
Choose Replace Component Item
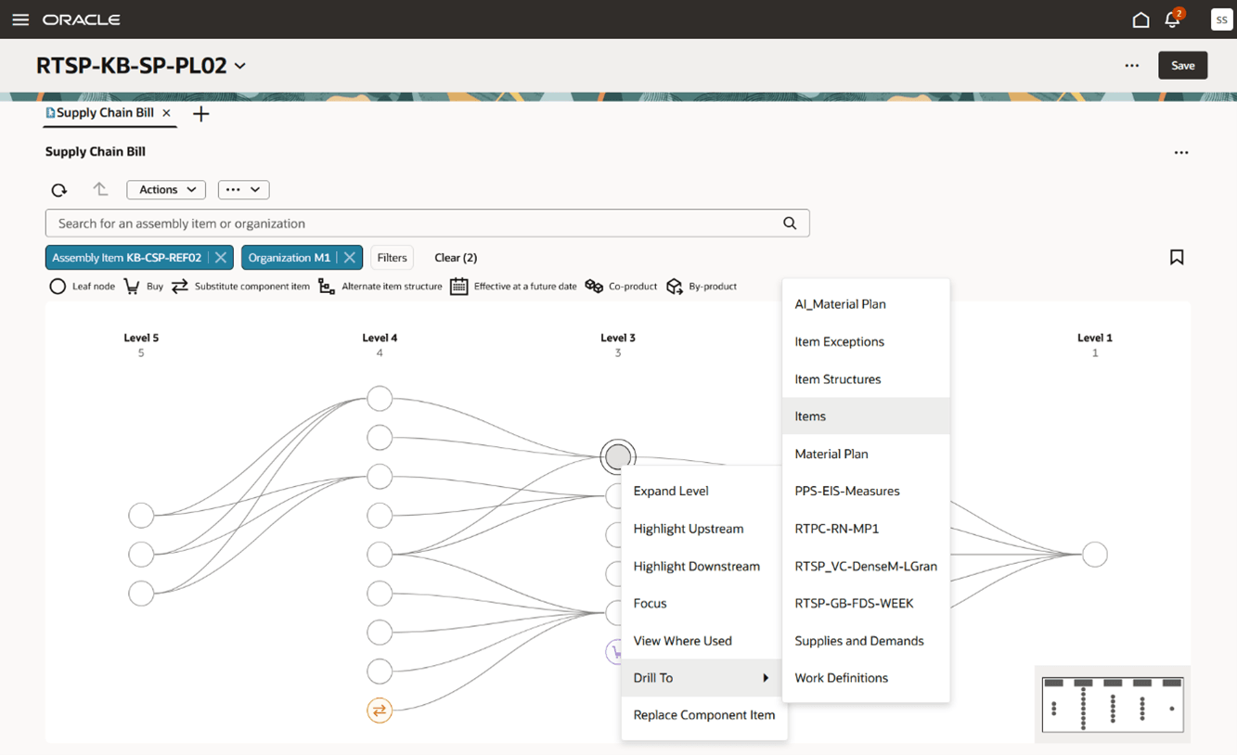click(x=703, y=715)
